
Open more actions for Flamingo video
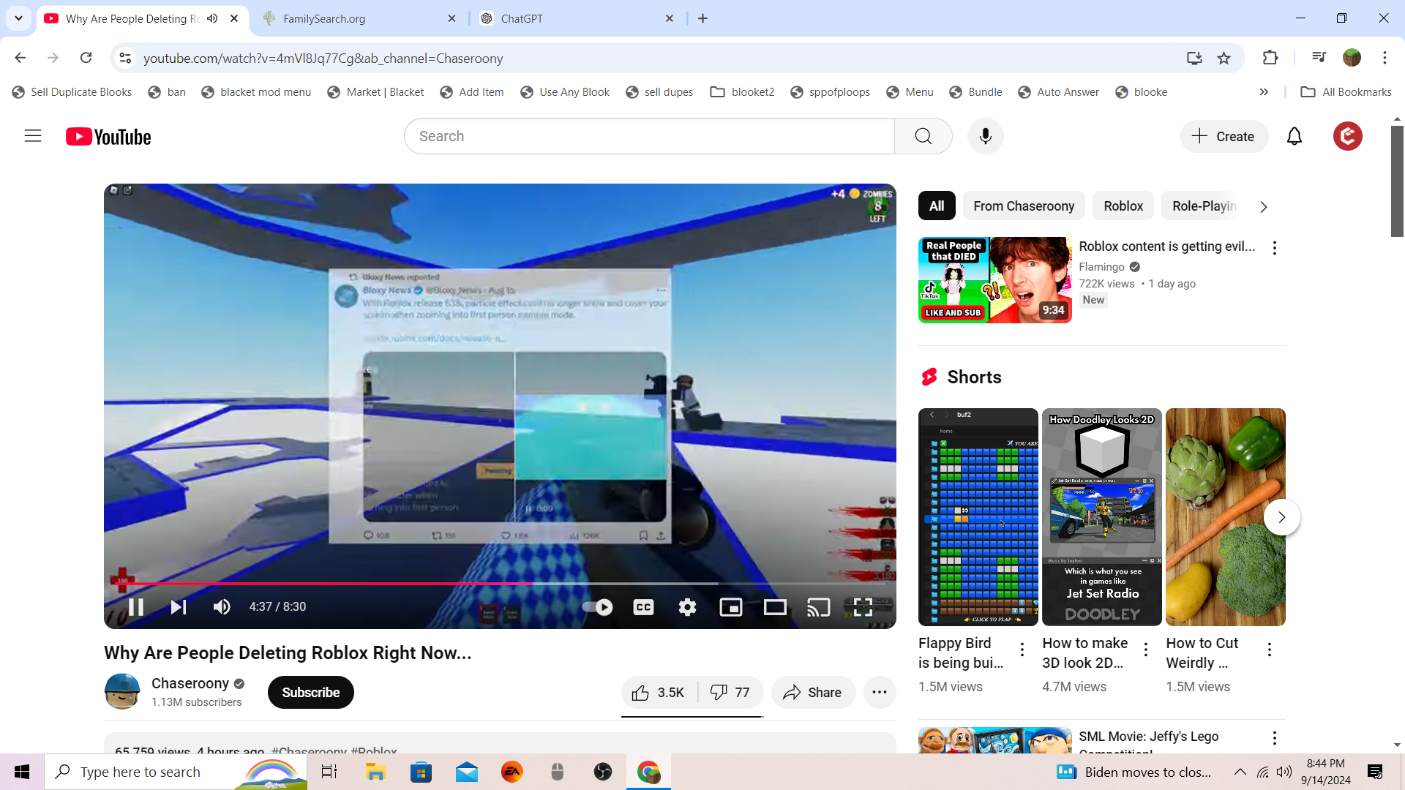(1274, 248)
